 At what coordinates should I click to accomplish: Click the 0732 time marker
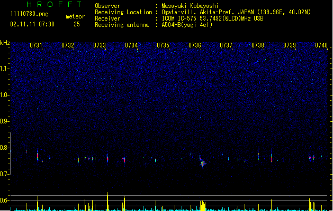(68, 45)
